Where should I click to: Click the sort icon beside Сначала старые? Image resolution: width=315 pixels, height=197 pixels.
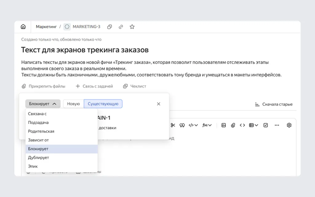click(257, 104)
